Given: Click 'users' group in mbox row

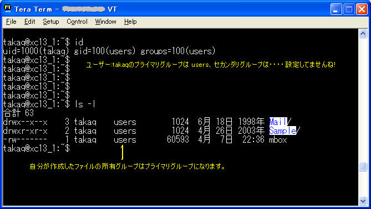Looking at the screenshot, I should point(125,140).
